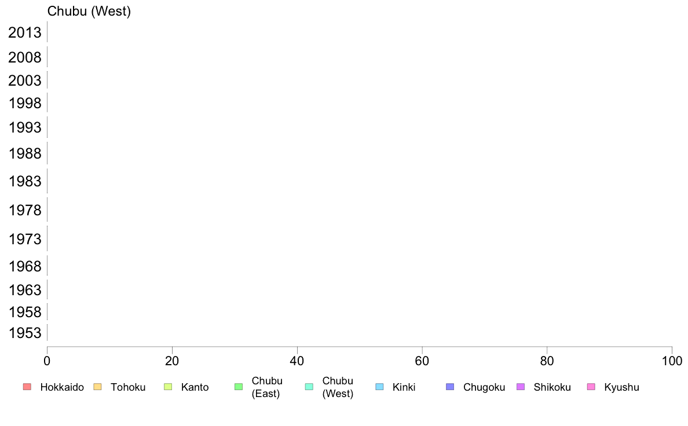688x426 pixels.
Task: Click the Tohoku orange legend swatch
Action: click(x=97, y=387)
